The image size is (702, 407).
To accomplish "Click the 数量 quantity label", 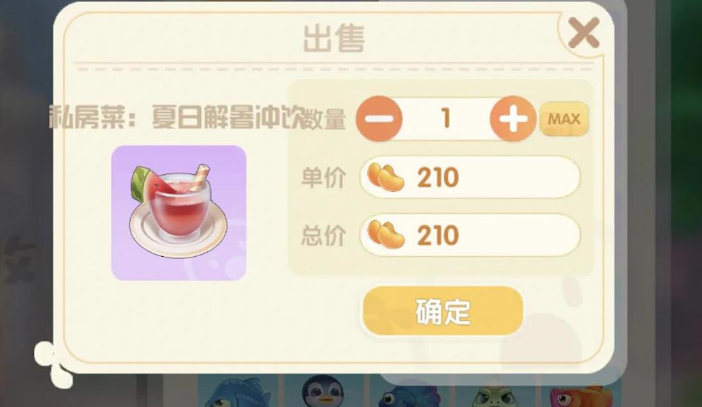I will 325,119.
